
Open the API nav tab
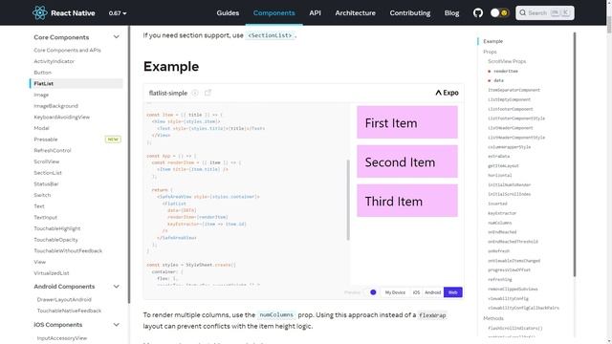315,12
